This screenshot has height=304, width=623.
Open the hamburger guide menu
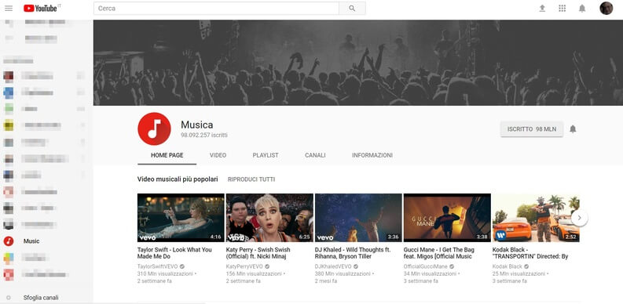click(9, 9)
